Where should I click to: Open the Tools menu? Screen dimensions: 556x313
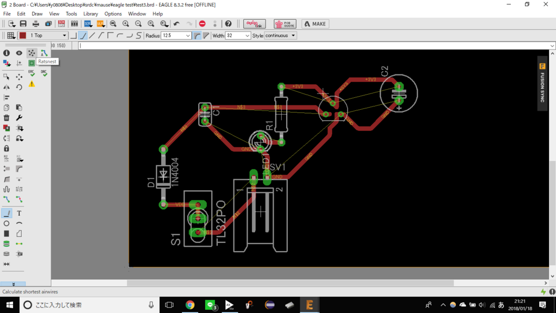coord(71,14)
